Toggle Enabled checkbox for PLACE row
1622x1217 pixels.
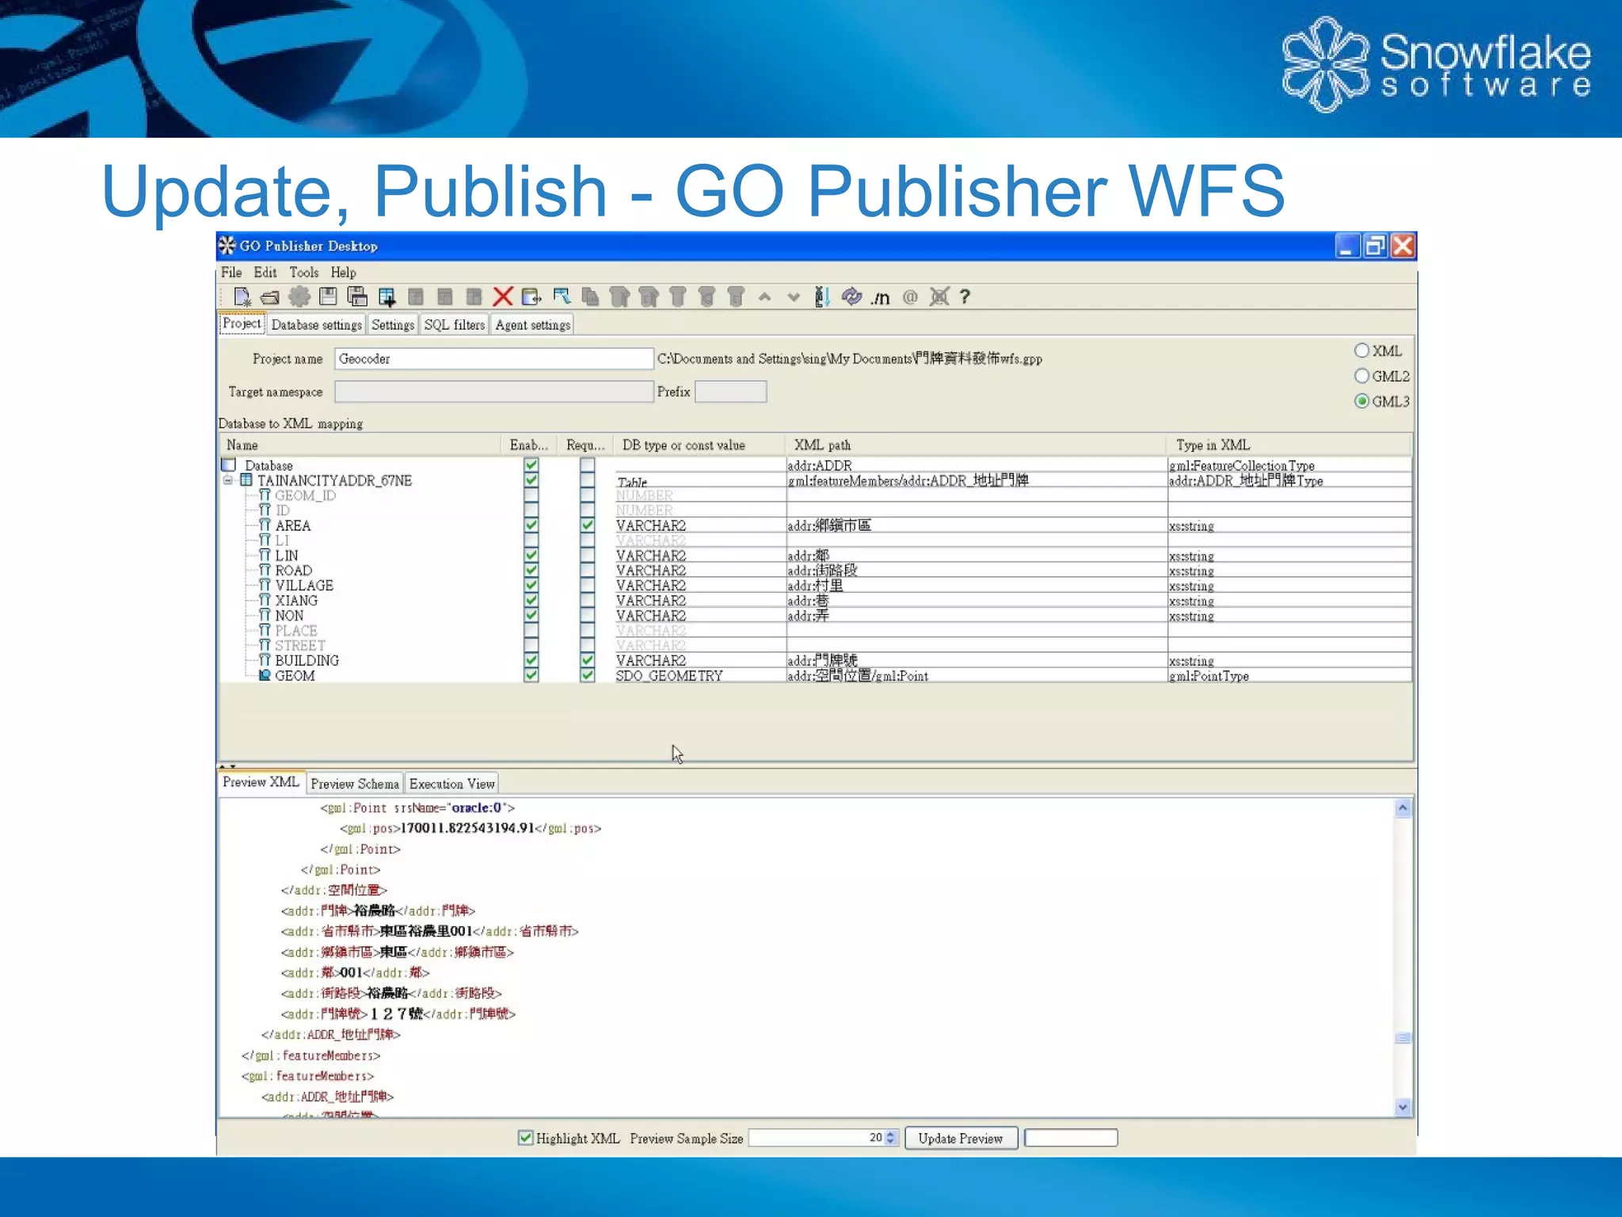click(531, 630)
